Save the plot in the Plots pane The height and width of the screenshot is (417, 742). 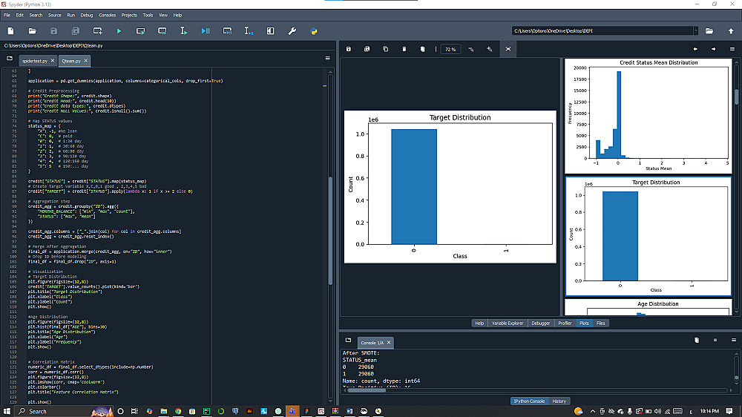pyautogui.click(x=348, y=49)
